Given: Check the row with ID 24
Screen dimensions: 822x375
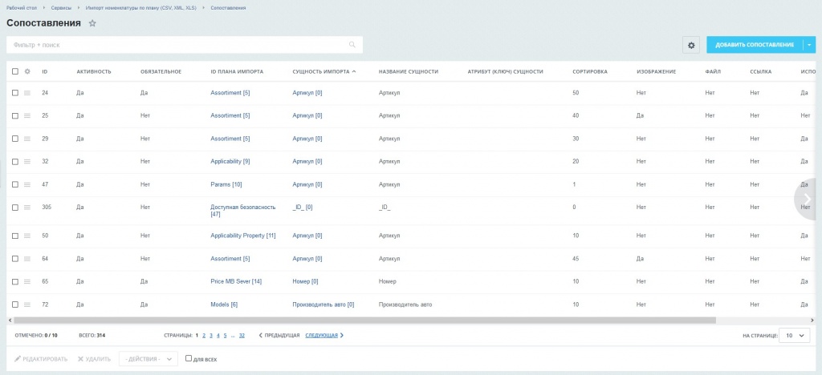Looking at the screenshot, I should click(15, 93).
